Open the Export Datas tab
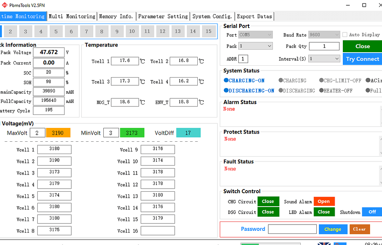 click(x=255, y=16)
